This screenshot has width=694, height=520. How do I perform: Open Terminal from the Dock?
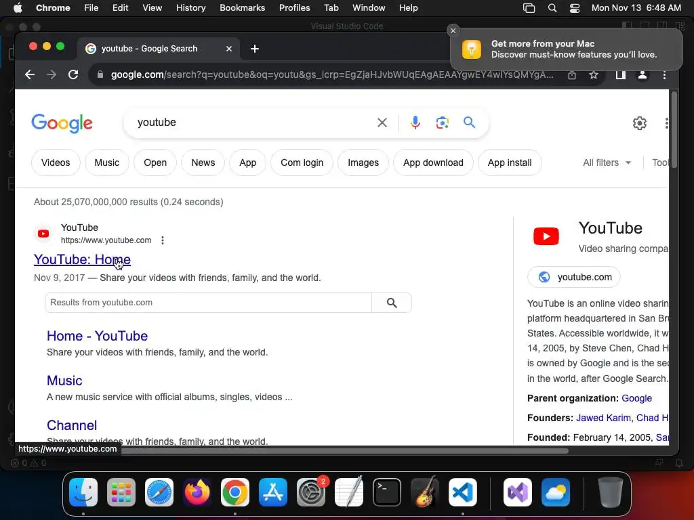tap(387, 492)
